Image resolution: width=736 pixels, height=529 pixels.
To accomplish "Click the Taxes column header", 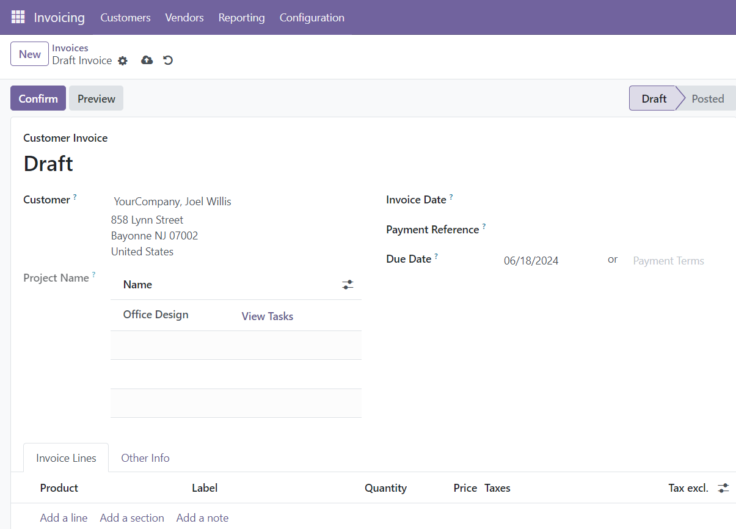I will pyautogui.click(x=497, y=488).
